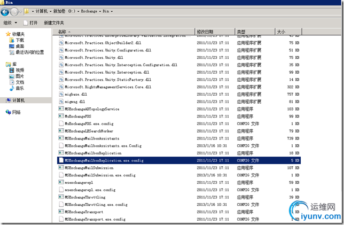This screenshot has height=225, width=344.
Task: Sort by the 名称 column header
Action: point(123,32)
